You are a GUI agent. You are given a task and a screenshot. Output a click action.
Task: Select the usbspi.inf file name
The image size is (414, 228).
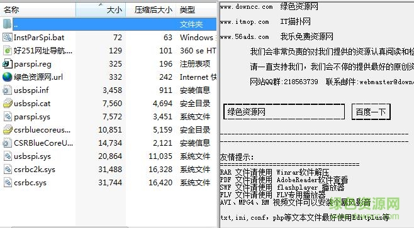31,90
